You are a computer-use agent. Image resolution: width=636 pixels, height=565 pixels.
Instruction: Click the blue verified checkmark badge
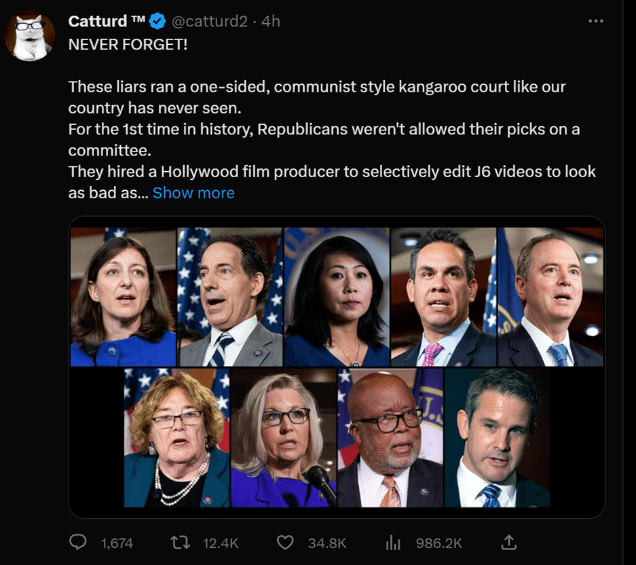pos(157,22)
